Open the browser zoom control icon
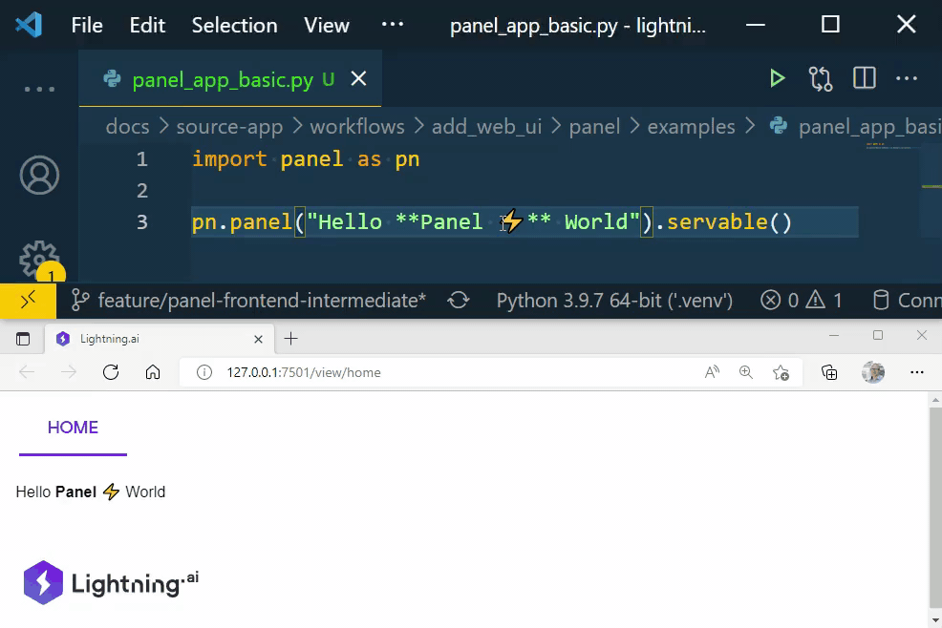This screenshot has height=628, width=942. click(x=746, y=372)
